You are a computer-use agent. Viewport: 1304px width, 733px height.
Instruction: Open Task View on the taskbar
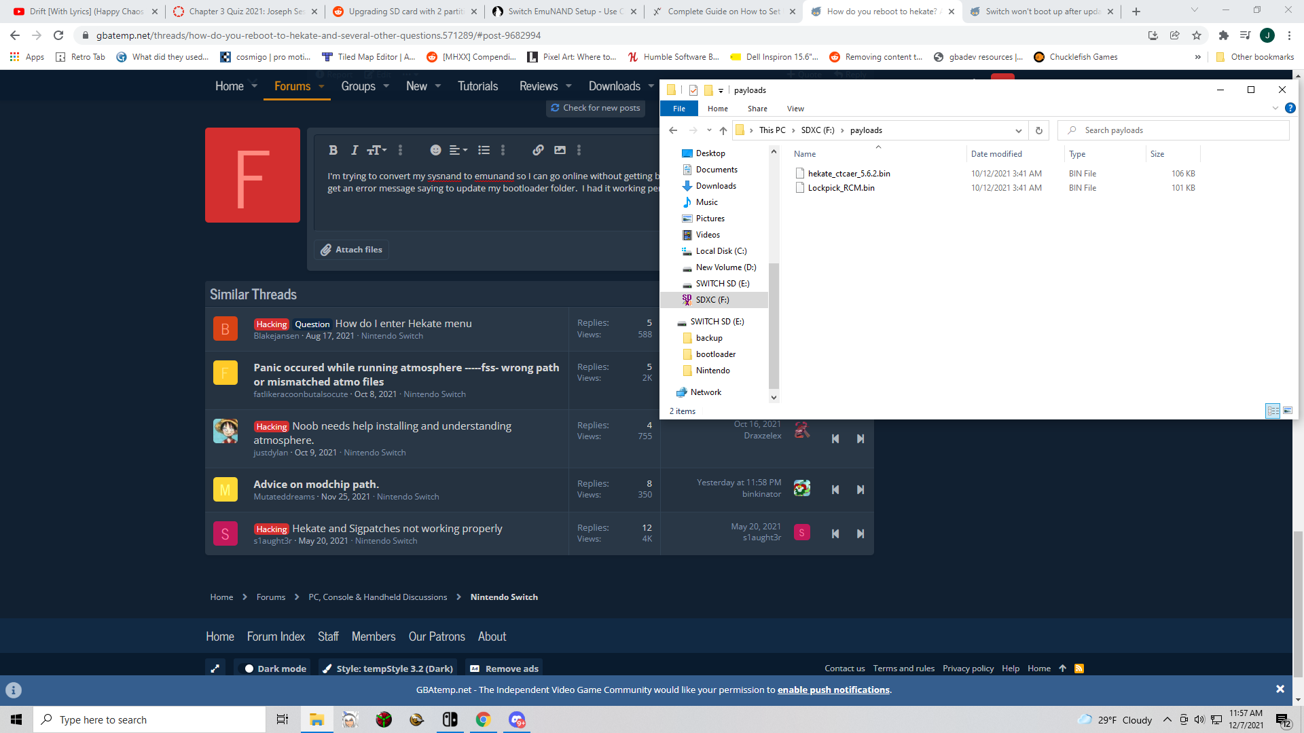pos(282,719)
